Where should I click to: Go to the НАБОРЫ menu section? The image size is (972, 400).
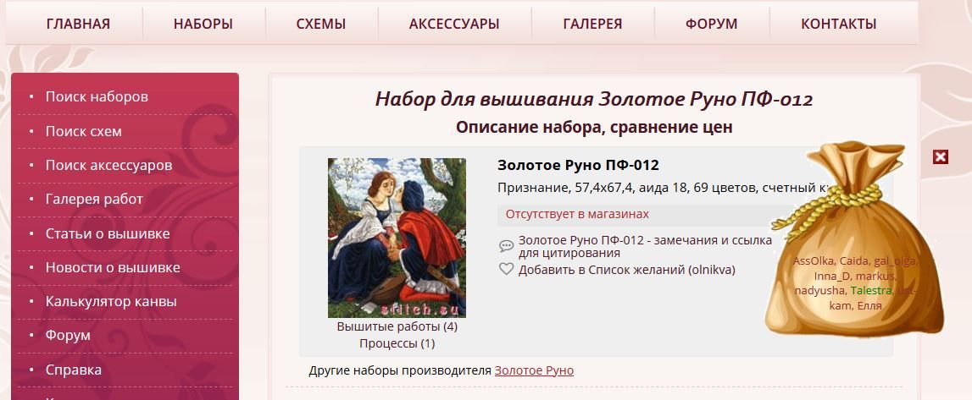pyautogui.click(x=203, y=25)
